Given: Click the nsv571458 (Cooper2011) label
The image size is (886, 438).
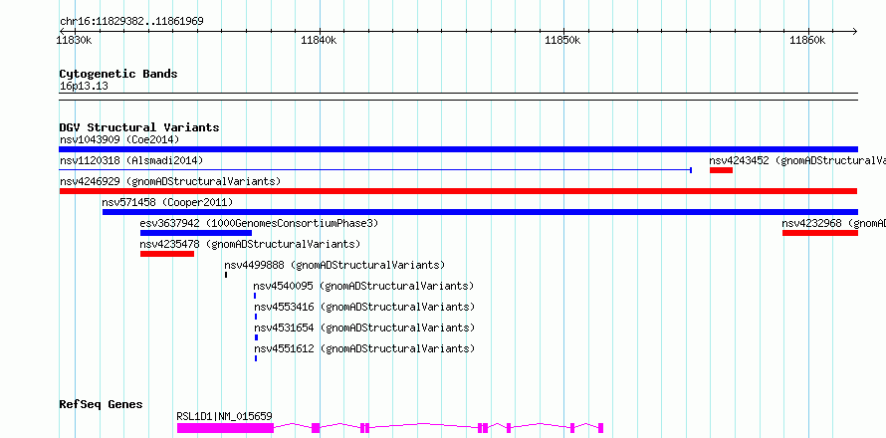Looking at the screenshot, I should click(167, 202).
